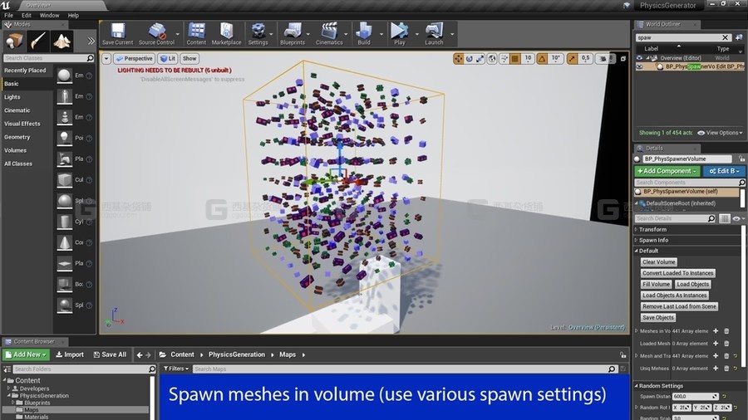Select the Landscape mode icon
This screenshot has height=420, width=748.
click(x=63, y=41)
